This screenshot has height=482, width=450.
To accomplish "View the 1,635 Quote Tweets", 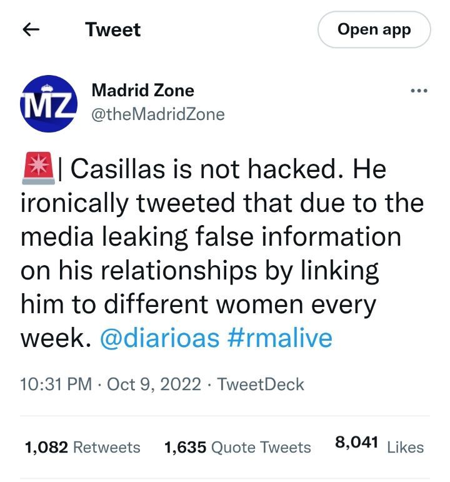I will pyautogui.click(x=237, y=447).
